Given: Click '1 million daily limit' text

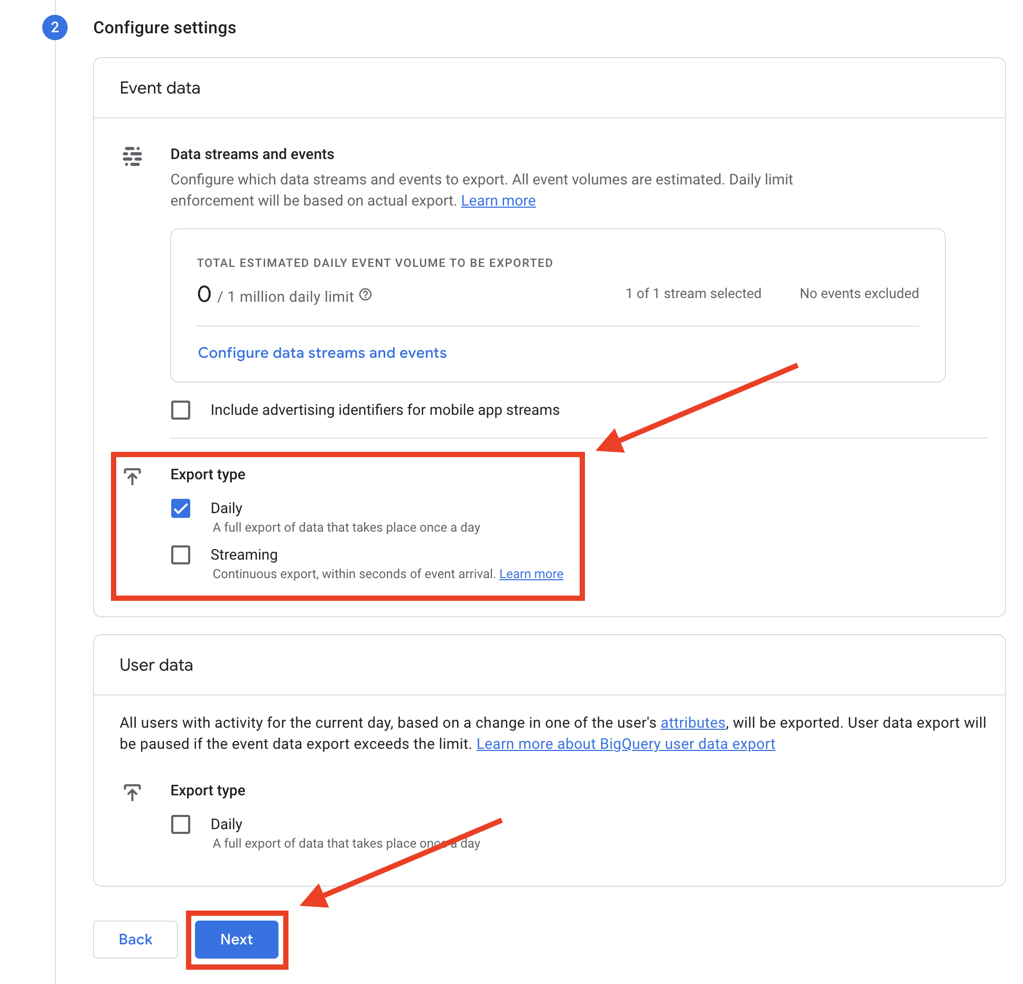Looking at the screenshot, I should 291,297.
